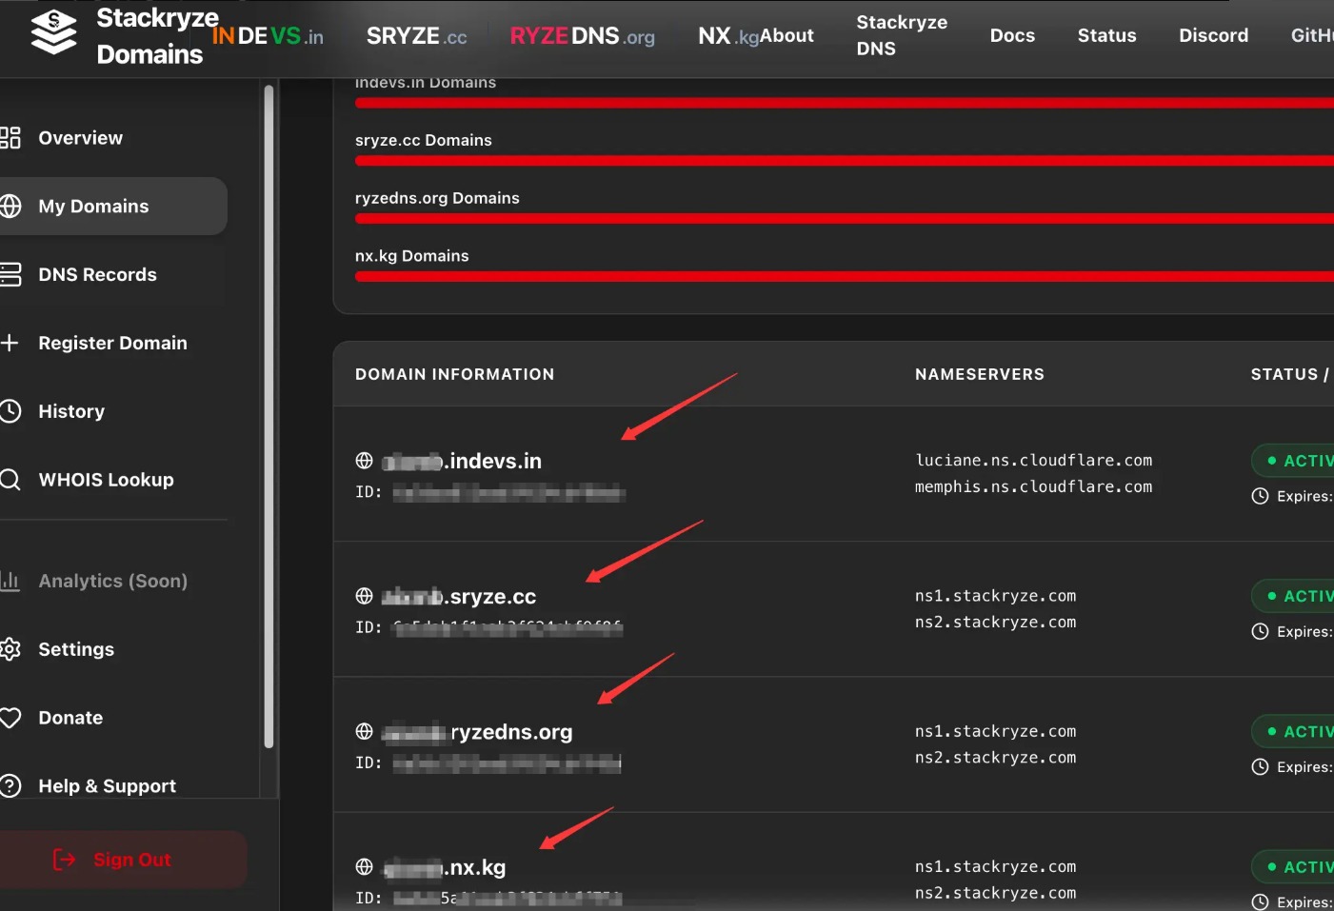
Task: Click the DOMAIN INFORMATION column header
Action: [454, 374]
